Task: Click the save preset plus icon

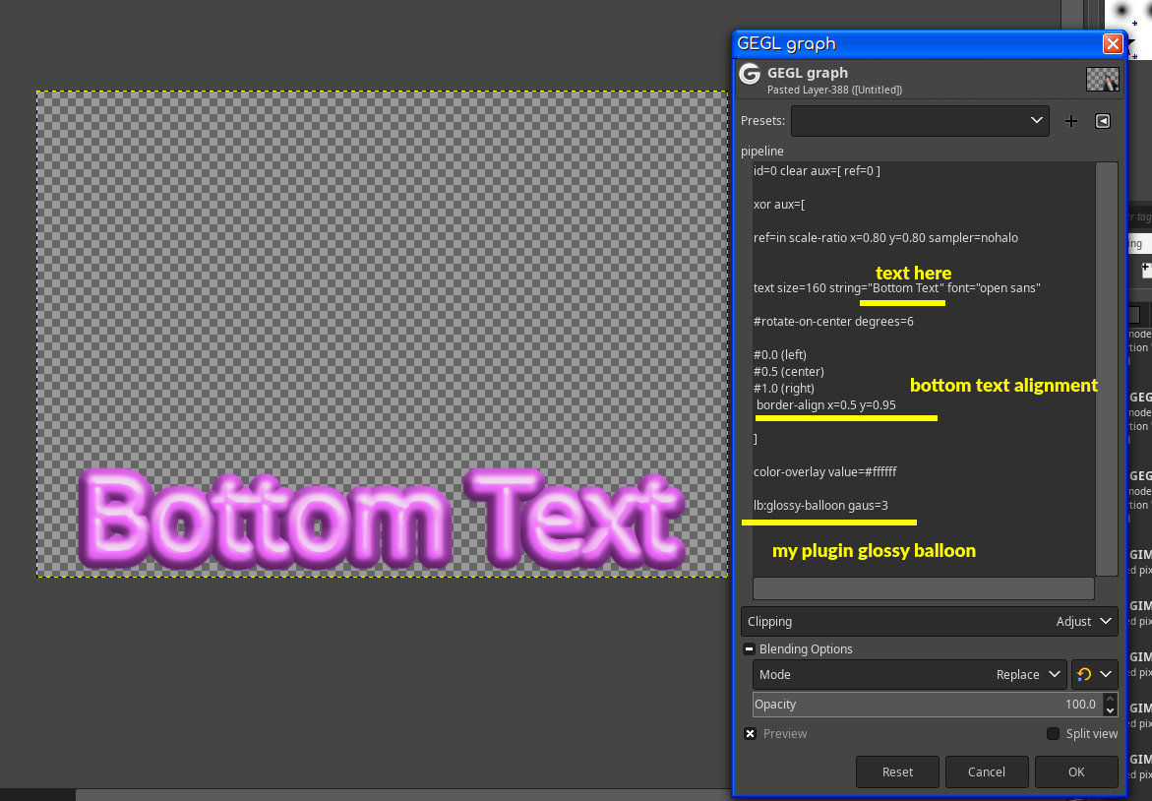Action: 1071,121
